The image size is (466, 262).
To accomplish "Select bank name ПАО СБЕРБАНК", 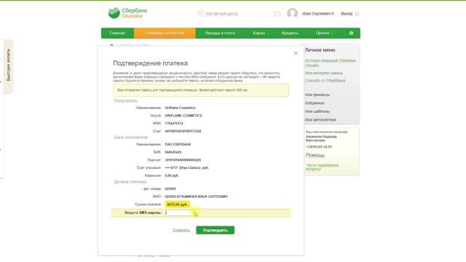I will click(x=178, y=144).
